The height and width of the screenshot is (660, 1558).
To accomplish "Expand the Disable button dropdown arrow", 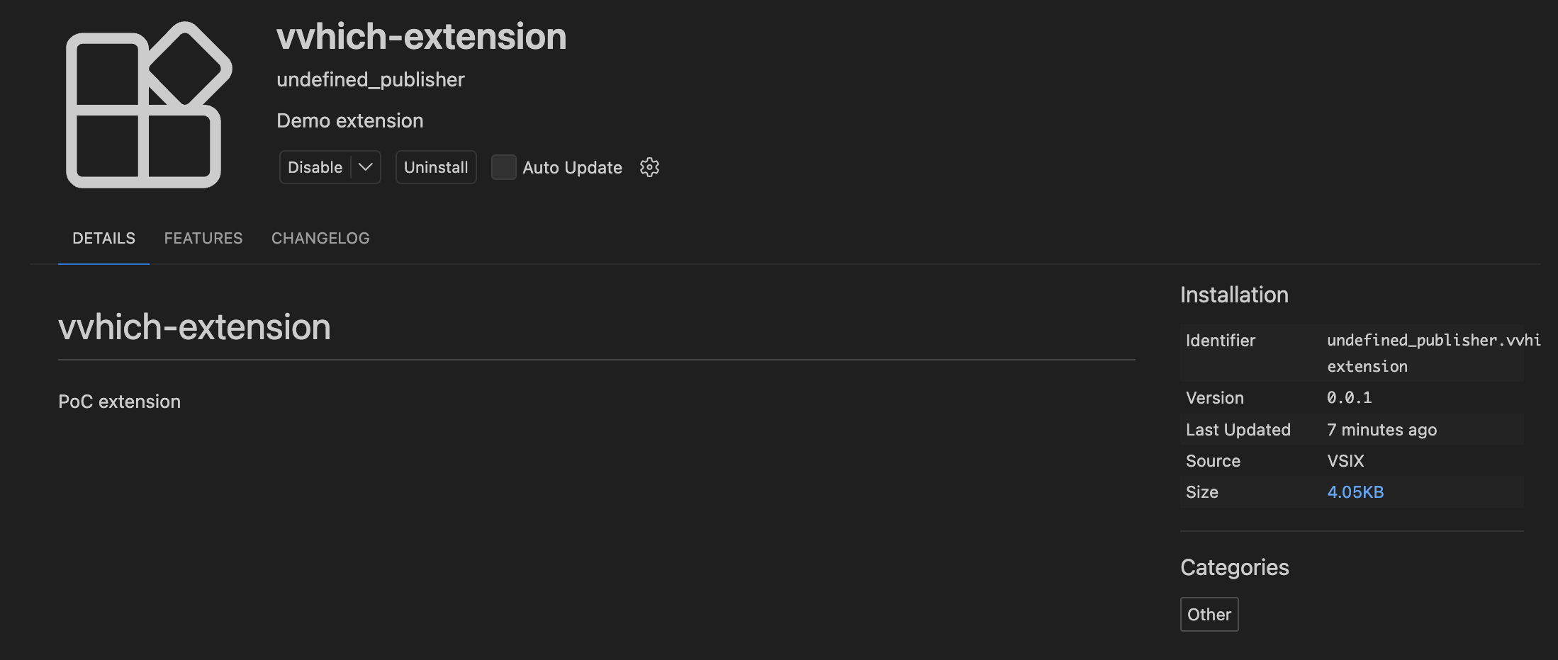I will coord(366,167).
